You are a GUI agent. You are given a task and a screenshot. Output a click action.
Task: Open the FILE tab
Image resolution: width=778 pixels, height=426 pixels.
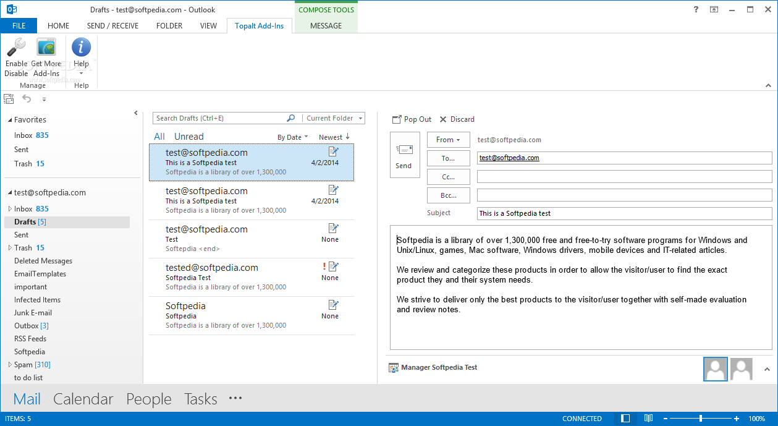(x=19, y=26)
